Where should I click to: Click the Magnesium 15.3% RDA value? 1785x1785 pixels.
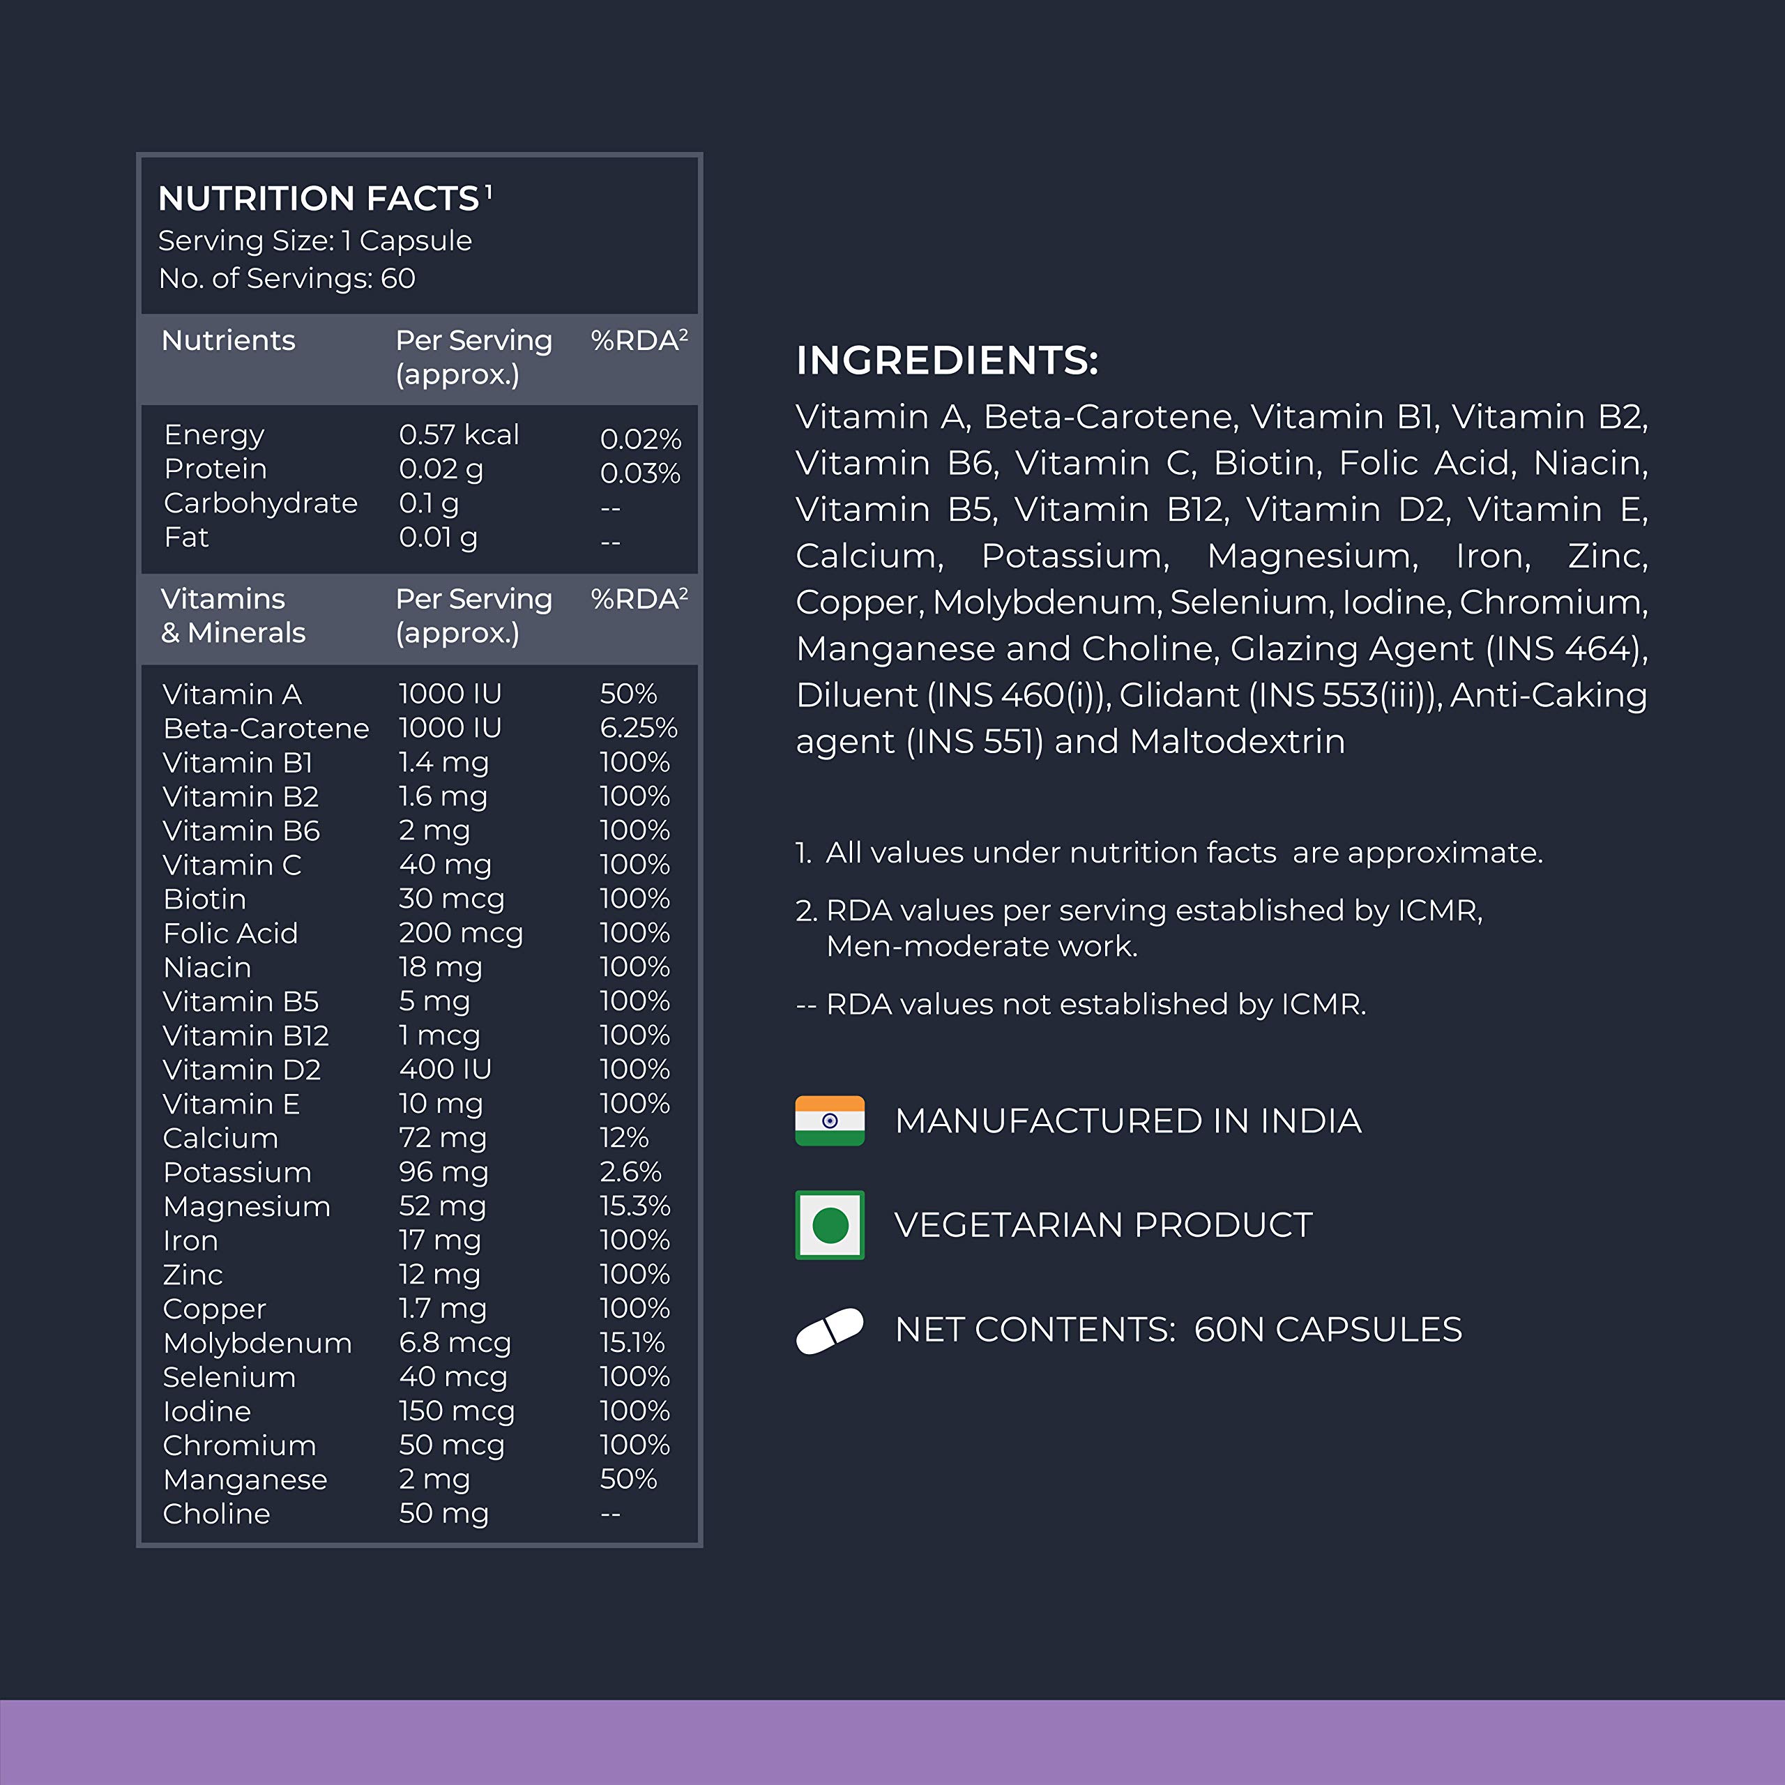click(635, 1206)
